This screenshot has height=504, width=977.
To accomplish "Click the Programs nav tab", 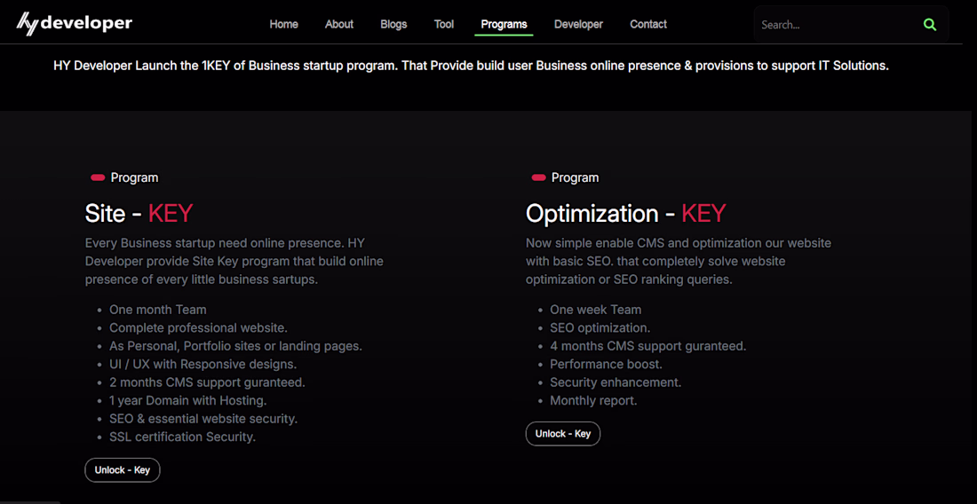I will (504, 24).
